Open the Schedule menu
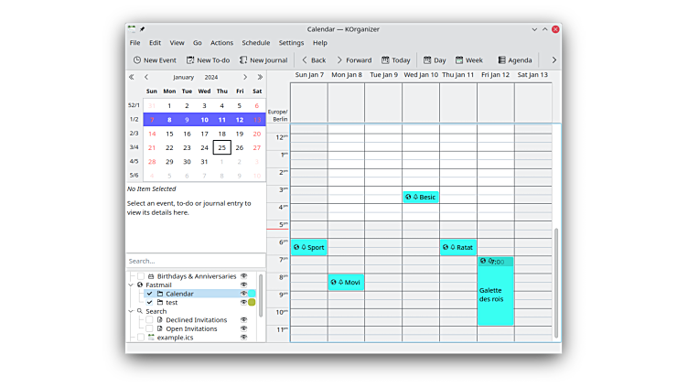Image resolution: width=688 pixels, height=387 pixels. point(255,43)
